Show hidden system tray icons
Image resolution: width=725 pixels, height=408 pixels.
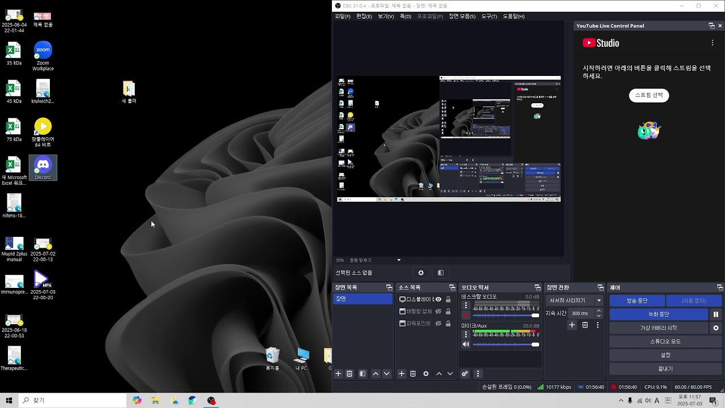(621, 401)
